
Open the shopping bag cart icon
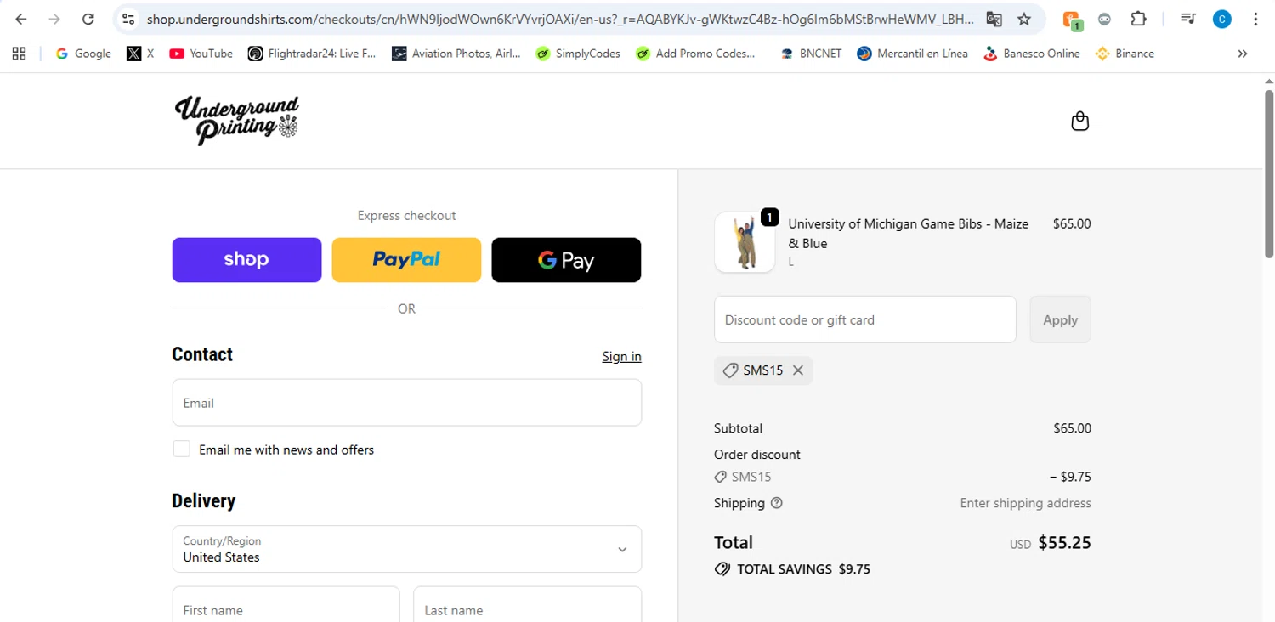(1079, 121)
